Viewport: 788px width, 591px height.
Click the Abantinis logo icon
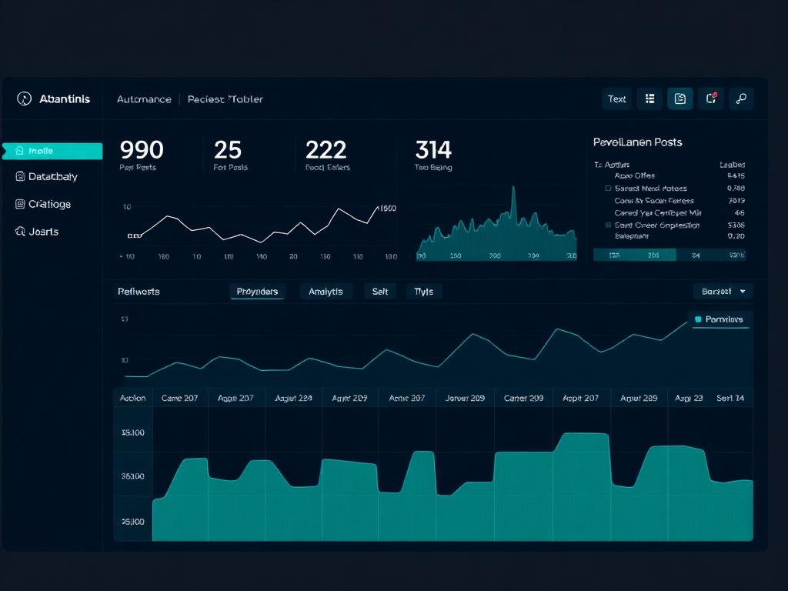coord(24,98)
